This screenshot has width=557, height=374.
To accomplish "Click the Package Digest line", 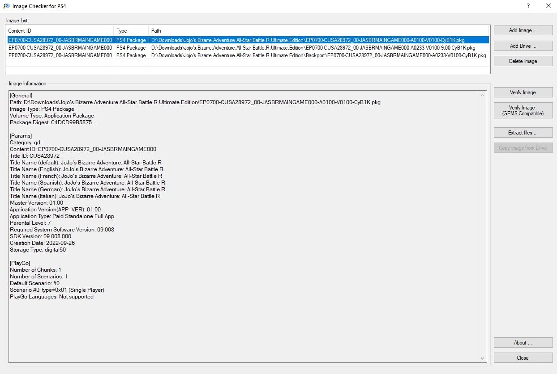I will click(53, 122).
